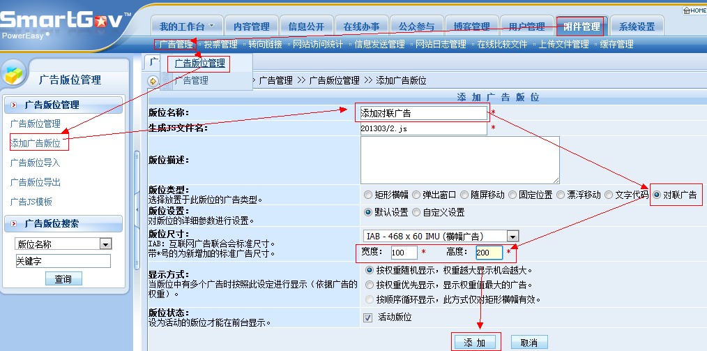The width and height of the screenshot is (707, 351).
Task: Select the 随屏移动 radio button
Action: tap(464, 195)
